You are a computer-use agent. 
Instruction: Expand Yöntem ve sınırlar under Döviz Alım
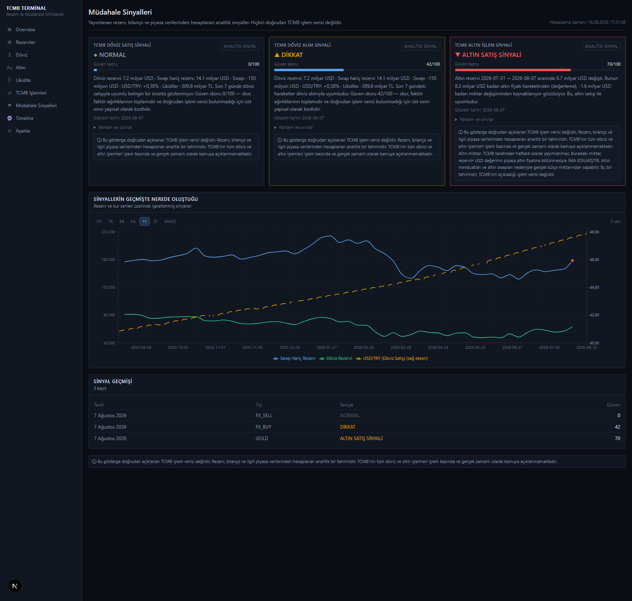coord(293,127)
